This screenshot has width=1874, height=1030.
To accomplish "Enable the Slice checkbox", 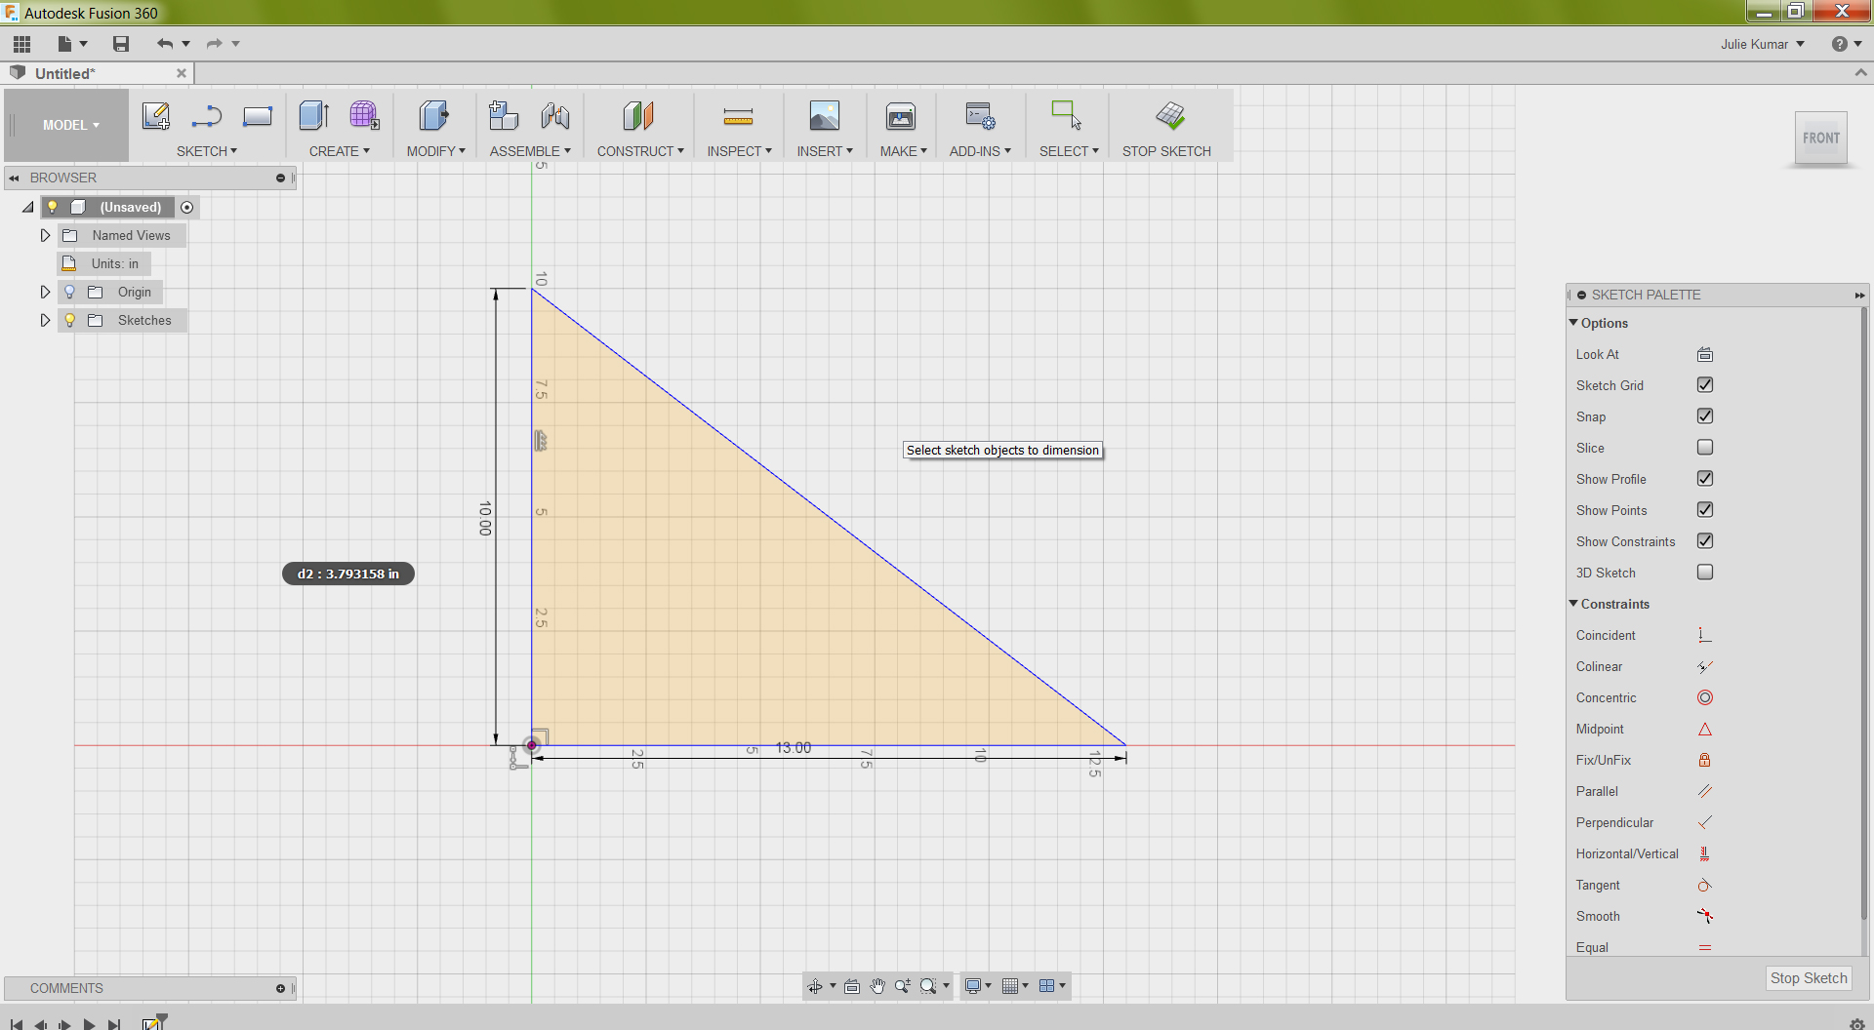I will coord(1705,448).
